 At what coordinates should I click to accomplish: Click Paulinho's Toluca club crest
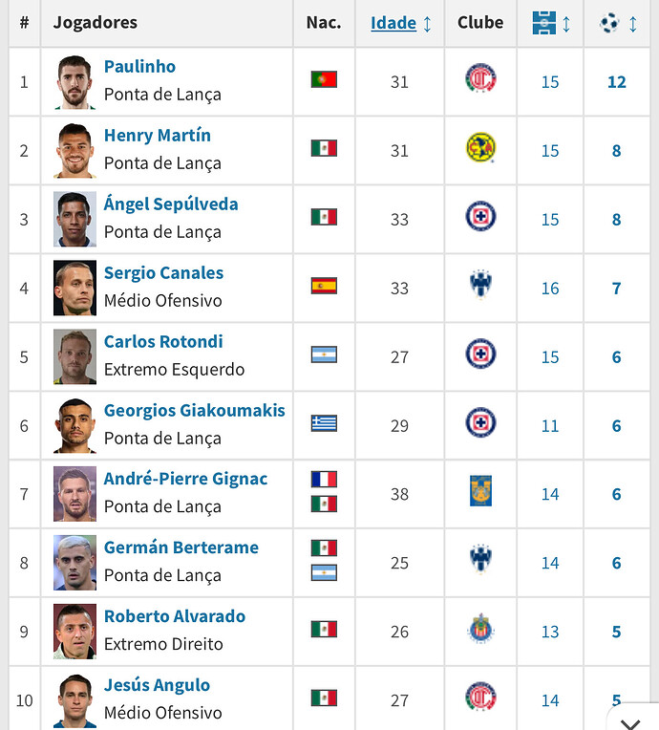coord(480,80)
